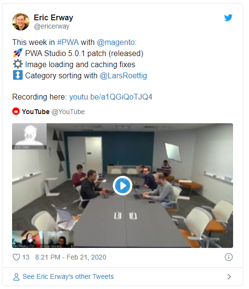
Task: Click the person icon beside See other Tweets
Action: click(16, 276)
